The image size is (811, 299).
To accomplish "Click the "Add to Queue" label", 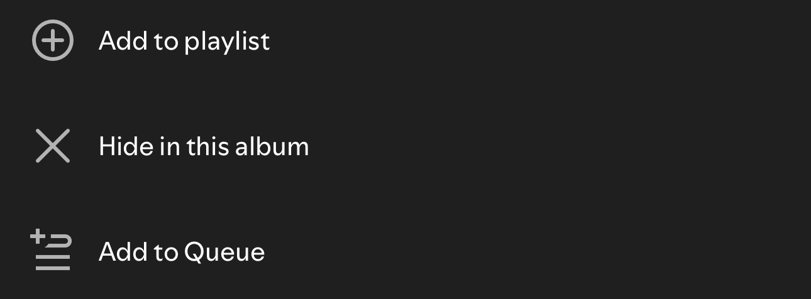I will (x=182, y=253).
